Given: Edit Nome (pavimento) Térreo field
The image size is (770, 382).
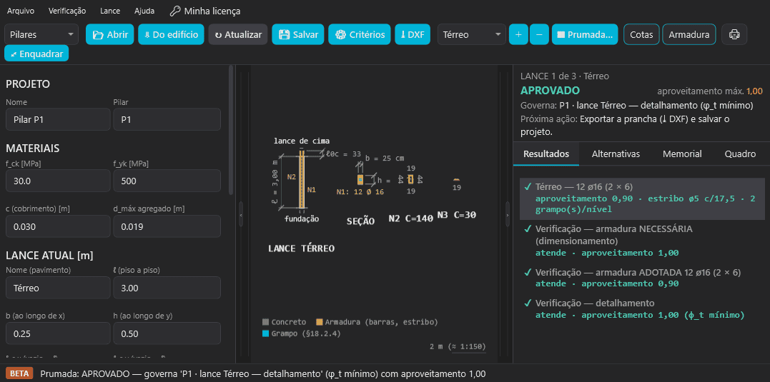Looking at the screenshot, I should [x=58, y=288].
